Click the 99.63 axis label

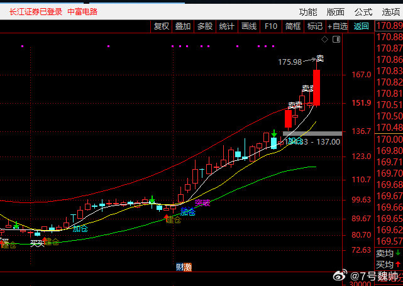pos(362,200)
